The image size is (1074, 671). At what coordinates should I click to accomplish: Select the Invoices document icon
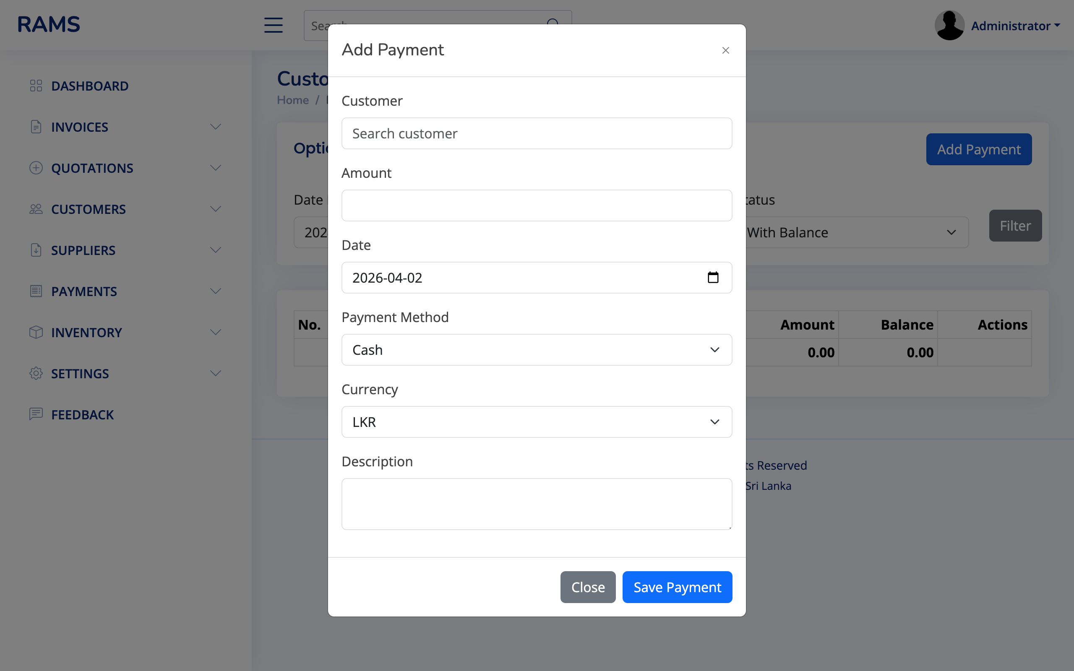[36, 127]
